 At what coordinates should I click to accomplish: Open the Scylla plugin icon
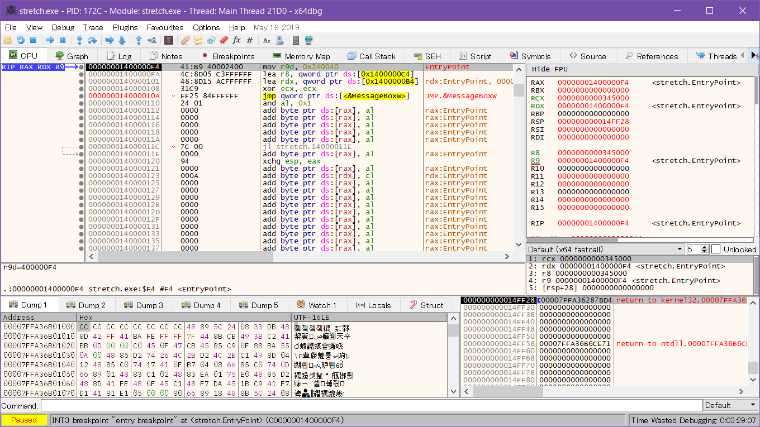[x=168, y=40]
